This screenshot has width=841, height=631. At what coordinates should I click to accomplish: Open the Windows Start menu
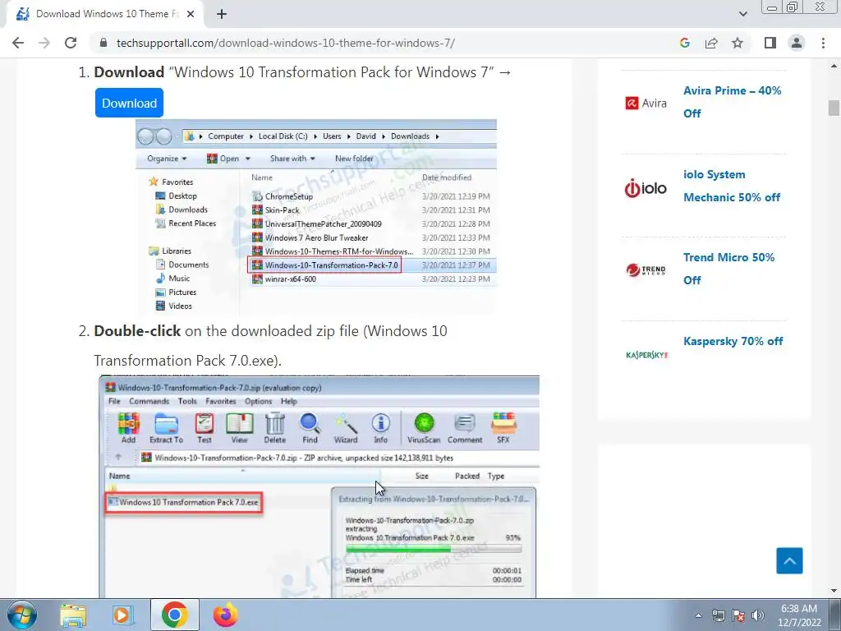pyautogui.click(x=22, y=615)
